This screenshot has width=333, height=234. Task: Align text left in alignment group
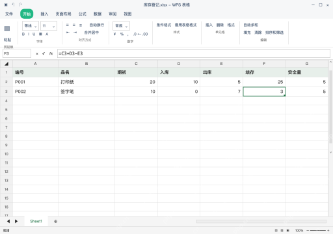[68, 25]
